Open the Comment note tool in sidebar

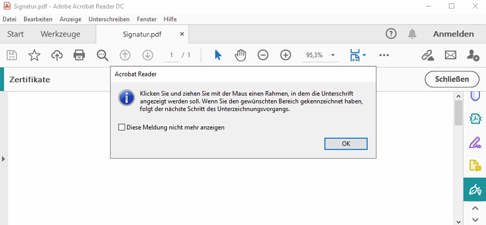point(475,166)
